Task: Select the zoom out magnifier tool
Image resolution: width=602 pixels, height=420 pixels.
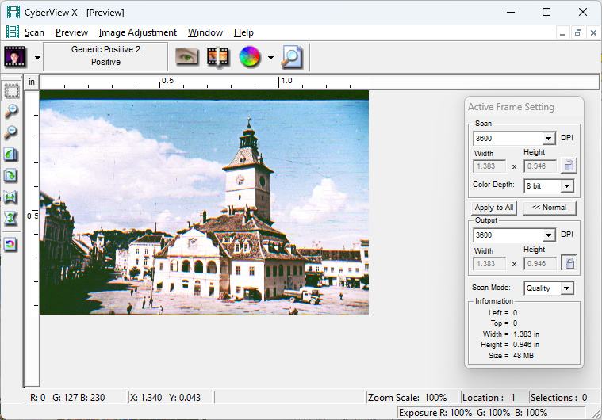Action: (x=11, y=132)
